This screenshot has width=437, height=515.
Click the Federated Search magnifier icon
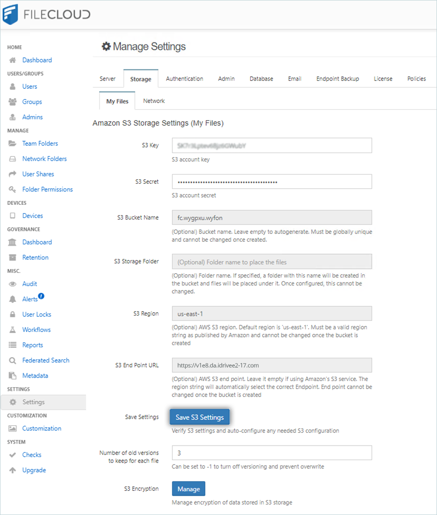13,361
